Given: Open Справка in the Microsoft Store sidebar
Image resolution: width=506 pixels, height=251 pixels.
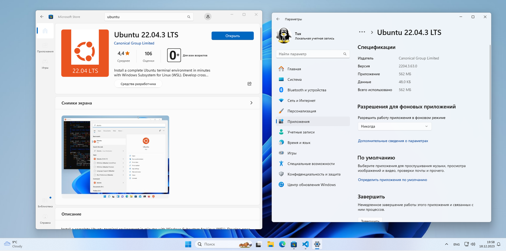Looking at the screenshot, I should coord(45,219).
